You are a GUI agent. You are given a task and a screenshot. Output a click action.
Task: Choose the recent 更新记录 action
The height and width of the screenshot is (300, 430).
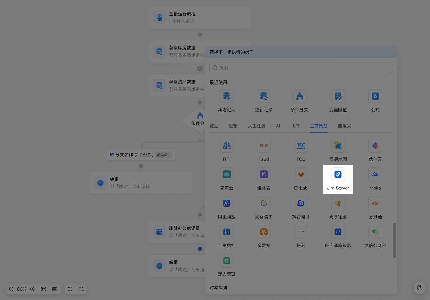point(264,101)
